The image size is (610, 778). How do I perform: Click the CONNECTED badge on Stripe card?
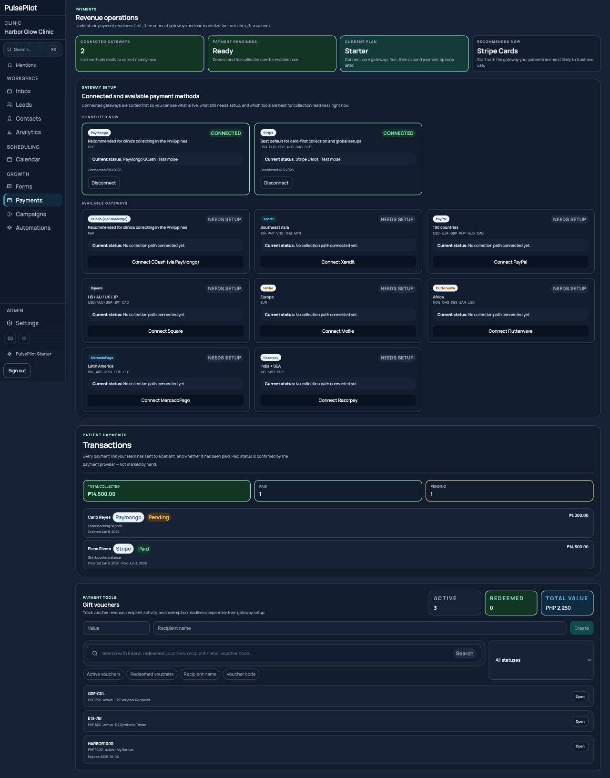[x=398, y=133]
